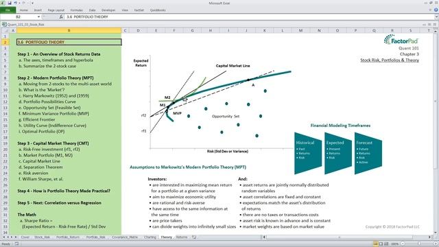Switch to the Data ribbon tab
439x247 pixels.
click(x=92, y=10)
